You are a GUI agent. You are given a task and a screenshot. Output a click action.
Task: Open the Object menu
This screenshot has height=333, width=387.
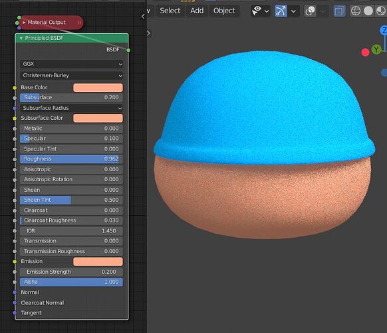pos(224,11)
